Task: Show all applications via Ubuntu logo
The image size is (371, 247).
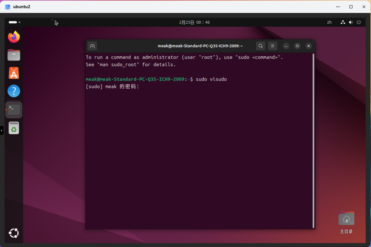Action: click(14, 233)
